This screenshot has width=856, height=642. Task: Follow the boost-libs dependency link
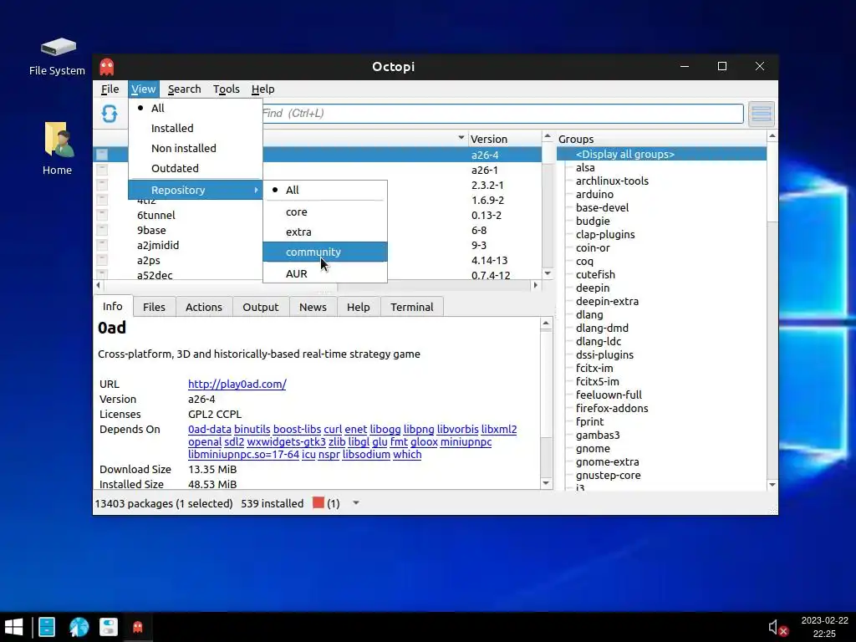(297, 429)
